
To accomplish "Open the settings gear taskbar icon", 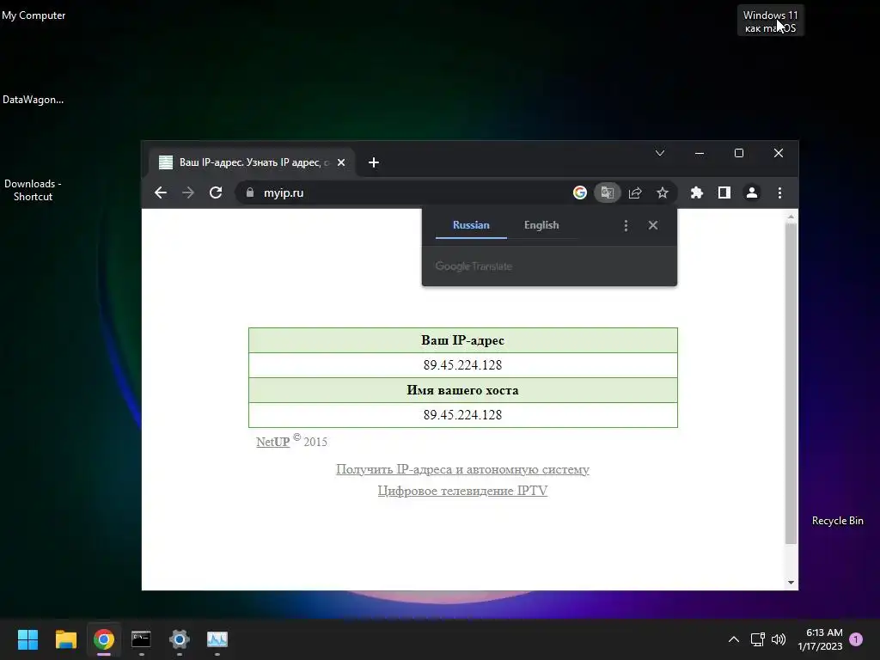I will [179, 639].
